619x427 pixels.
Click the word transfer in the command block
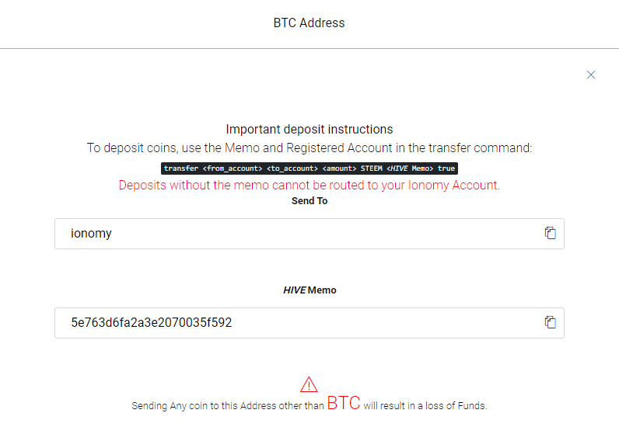(x=181, y=168)
